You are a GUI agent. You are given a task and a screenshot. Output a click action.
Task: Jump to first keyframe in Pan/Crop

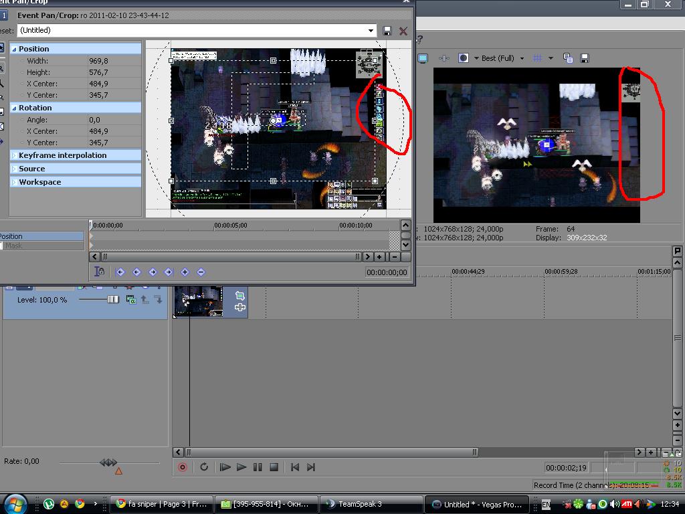(x=120, y=272)
